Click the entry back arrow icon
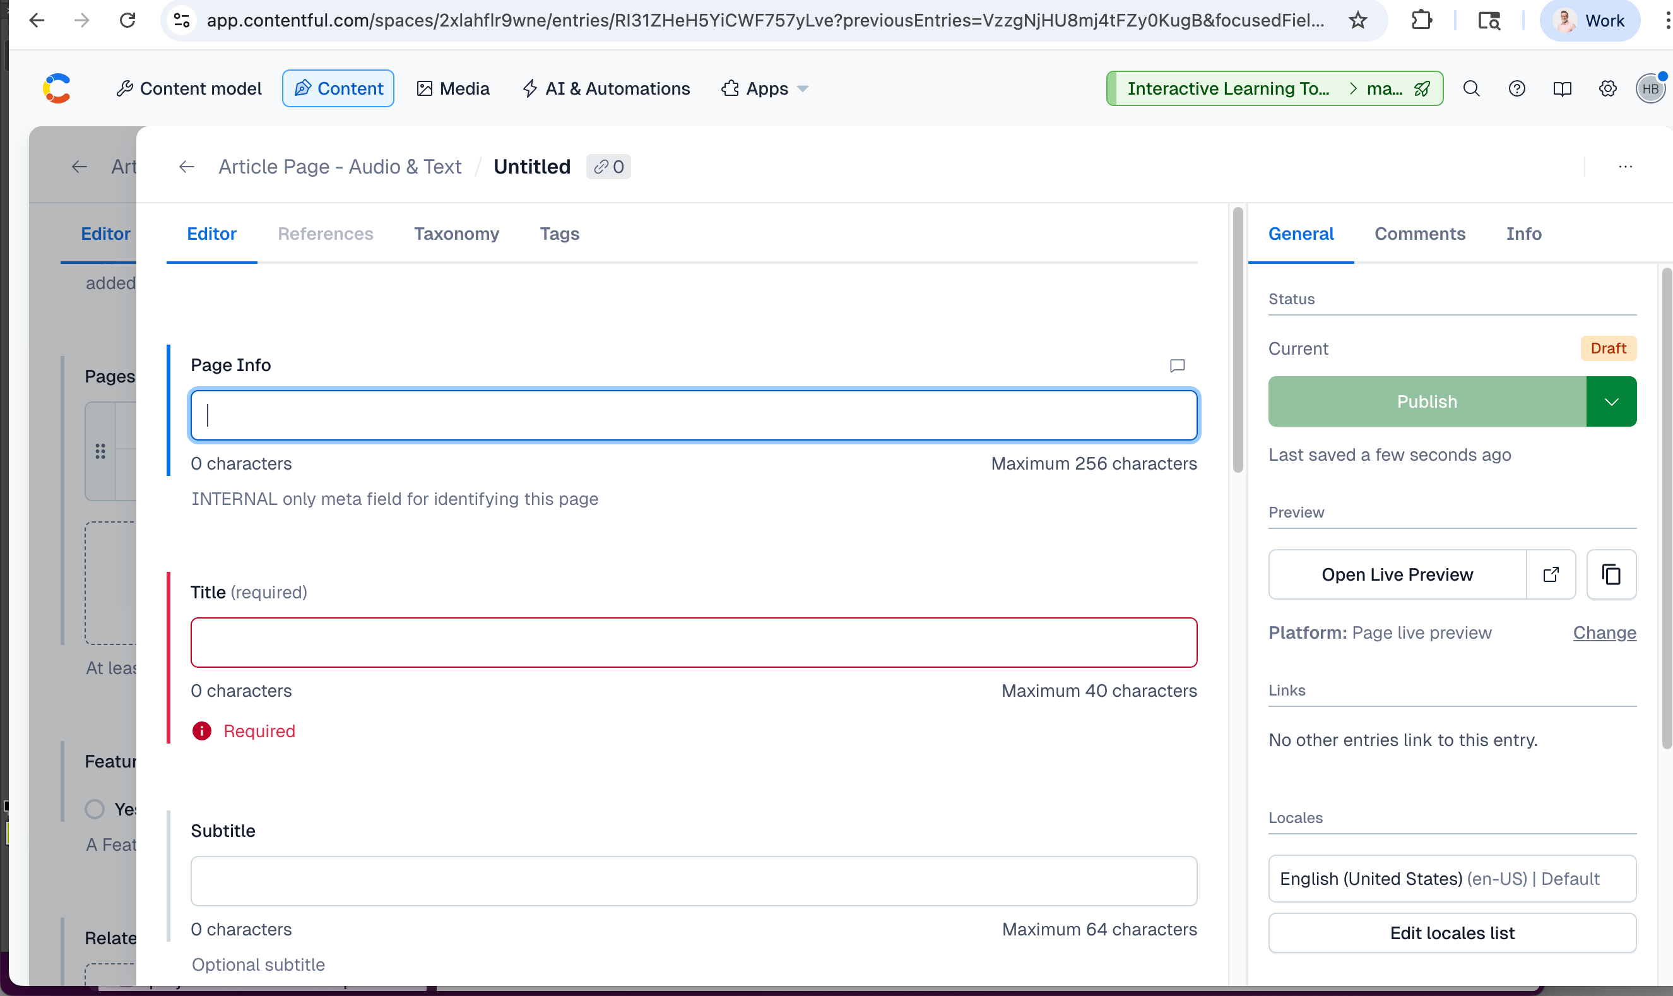1673x996 pixels. tap(187, 167)
